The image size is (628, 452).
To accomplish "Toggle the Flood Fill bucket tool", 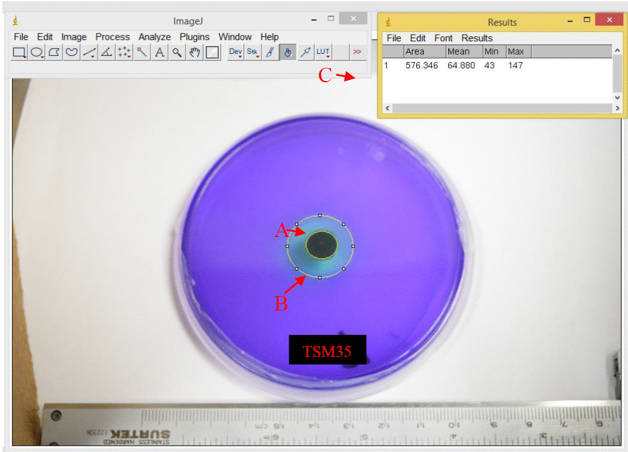I will (x=287, y=52).
